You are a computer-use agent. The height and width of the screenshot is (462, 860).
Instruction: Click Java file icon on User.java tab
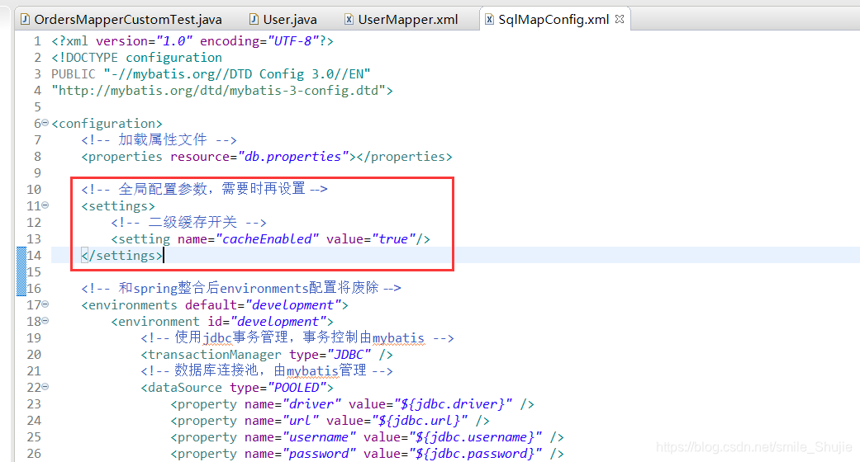(x=254, y=20)
